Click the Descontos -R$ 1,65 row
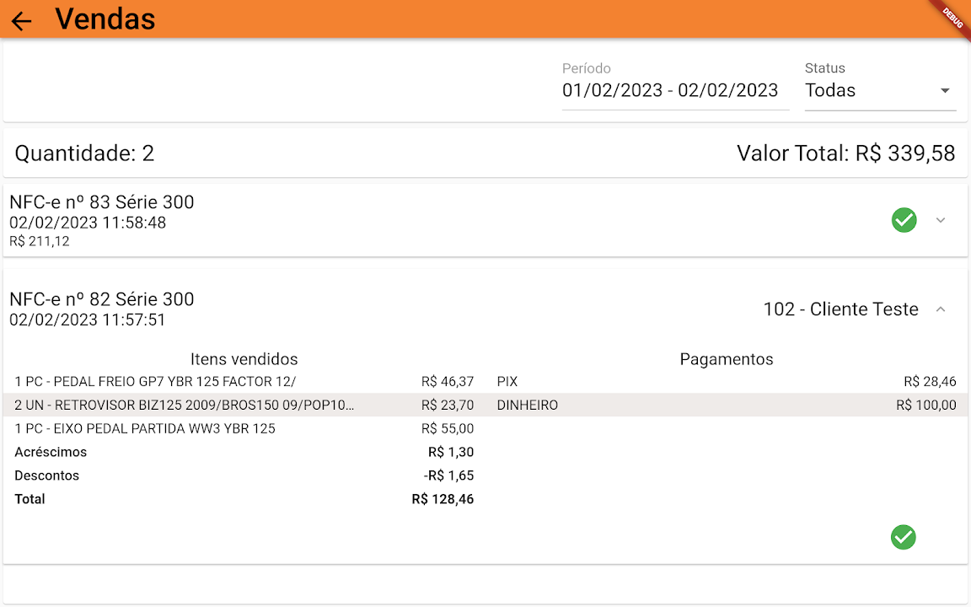Screen dimensions: 971x607 (x=244, y=475)
